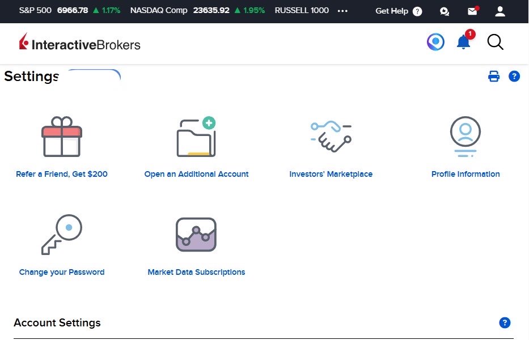Click the Settings page title
Image resolution: width=529 pixels, height=340 pixels.
tap(31, 76)
